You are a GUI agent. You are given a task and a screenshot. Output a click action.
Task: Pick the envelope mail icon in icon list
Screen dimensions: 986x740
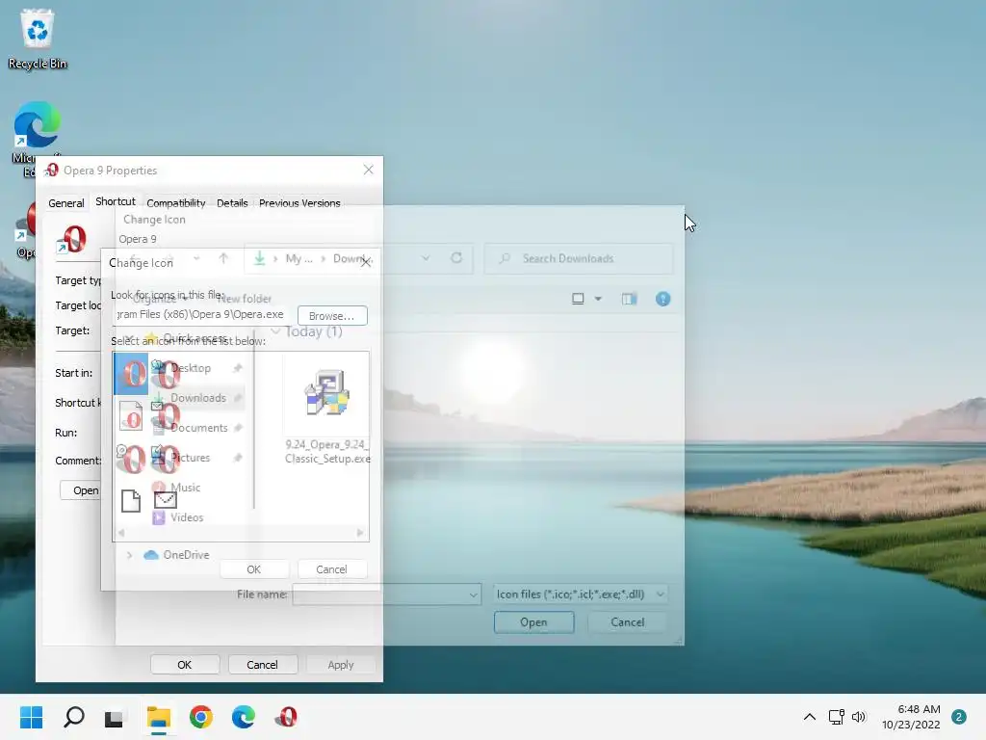click(x=166, y=500)
